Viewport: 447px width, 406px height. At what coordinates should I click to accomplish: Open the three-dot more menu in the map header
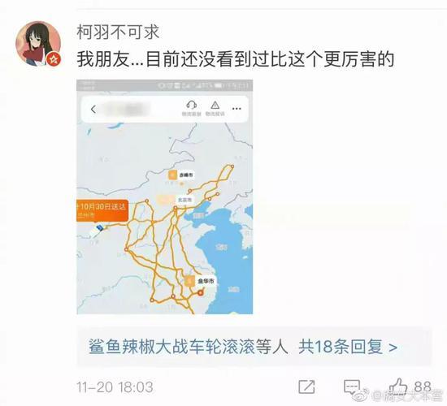pos(237,109)
